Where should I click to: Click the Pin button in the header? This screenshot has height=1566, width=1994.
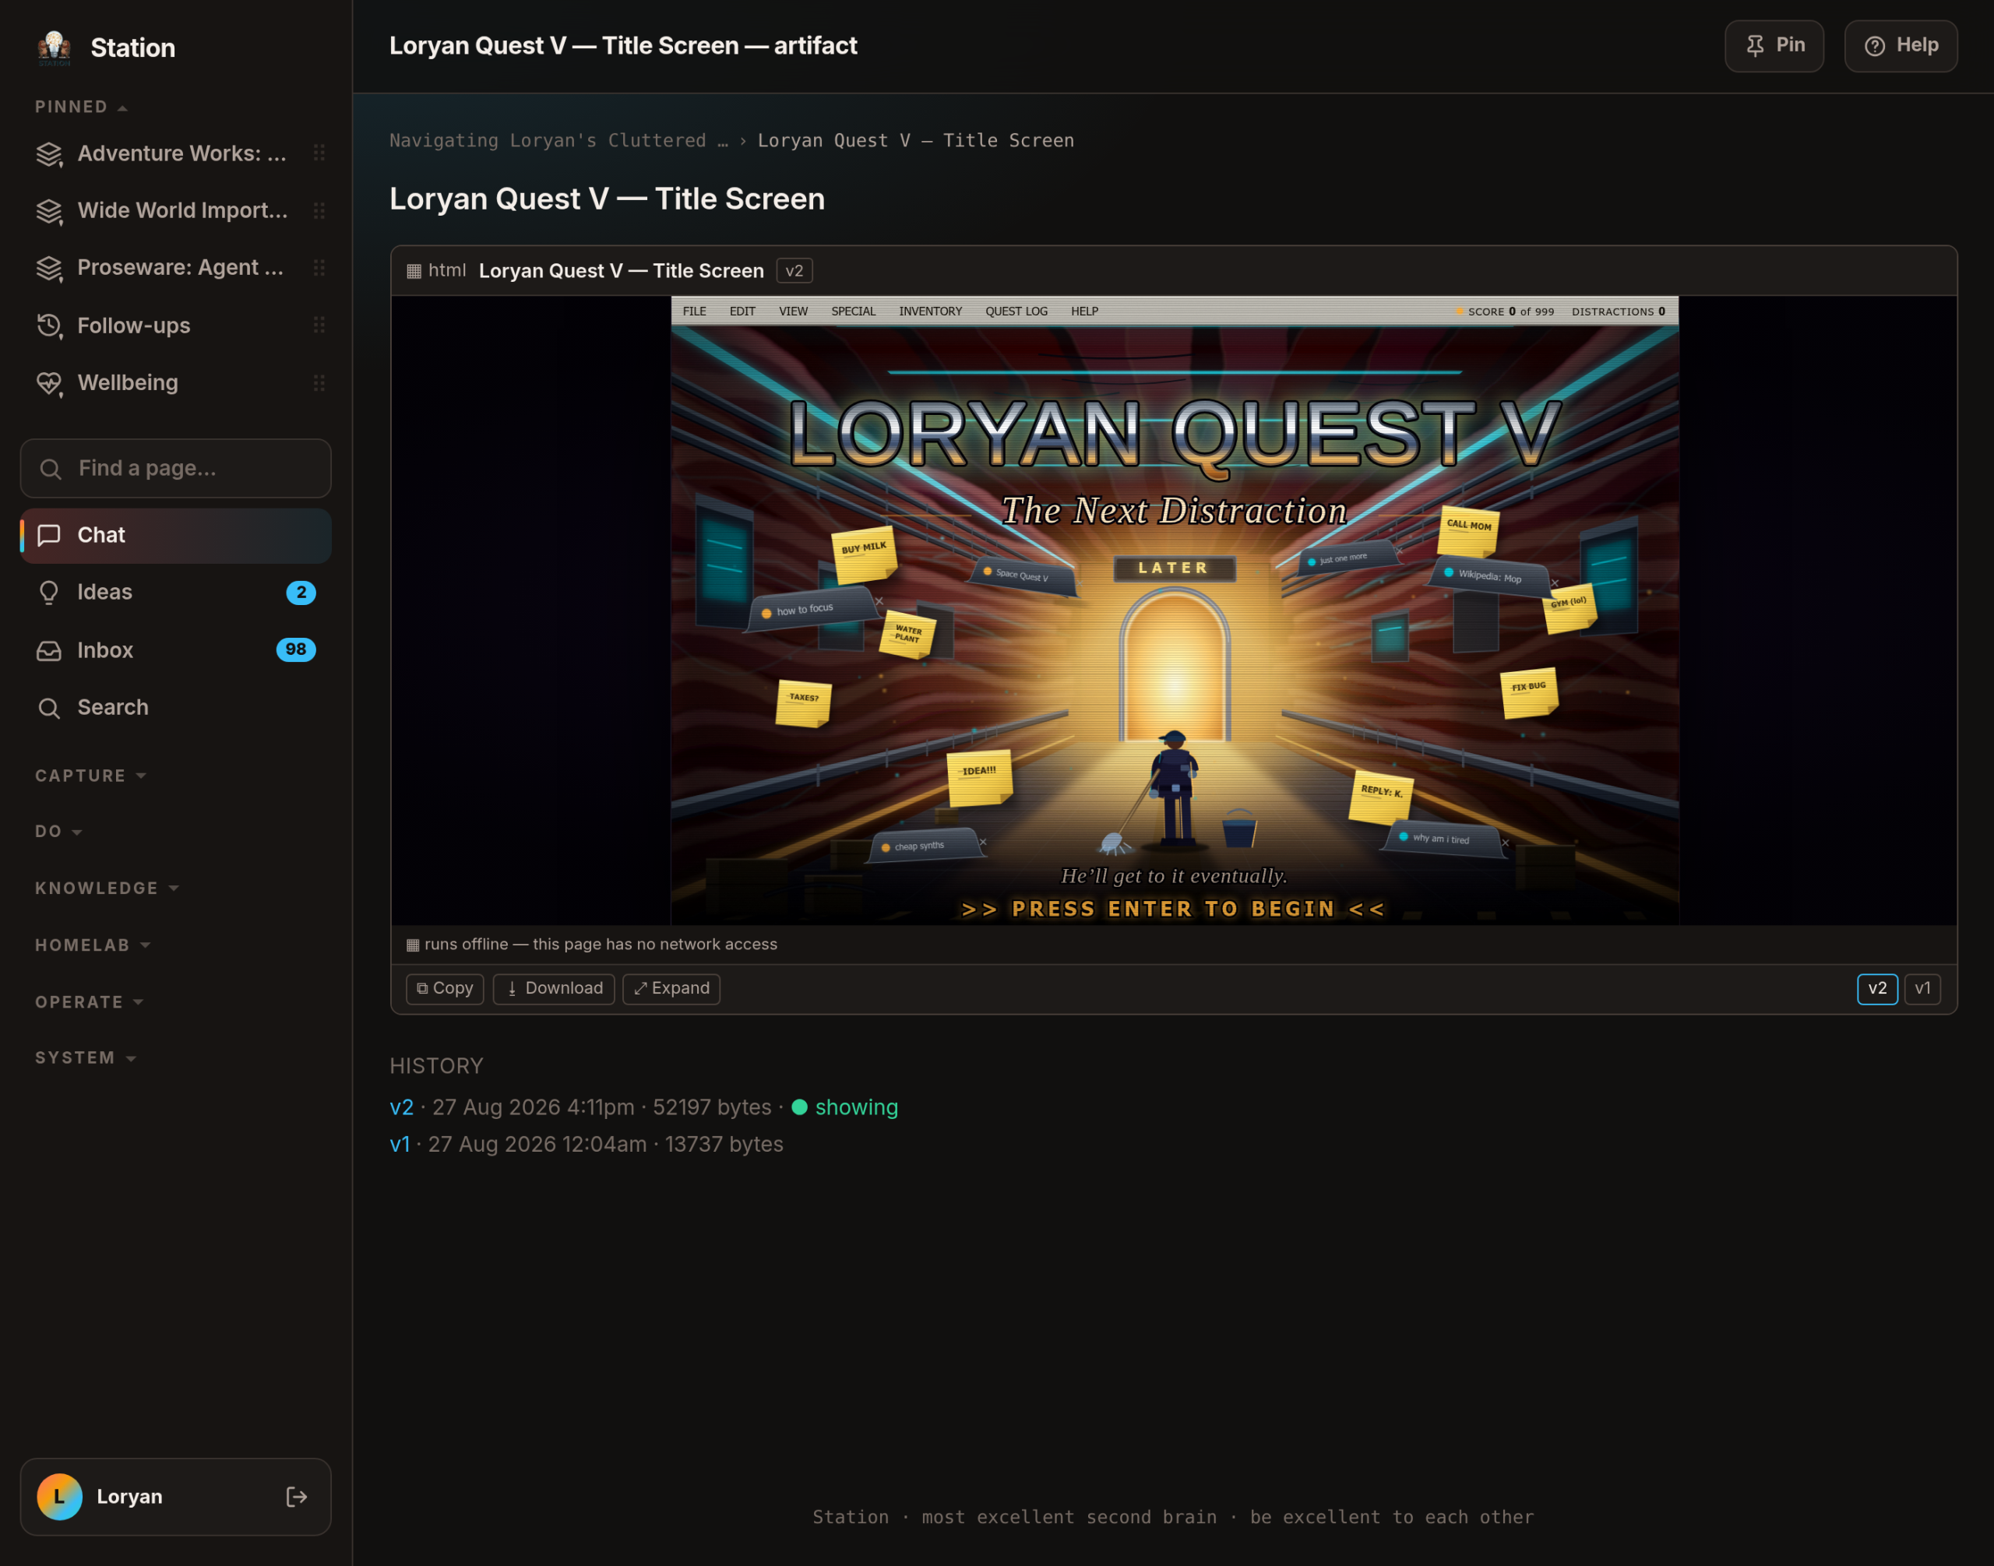point(1774,46)
